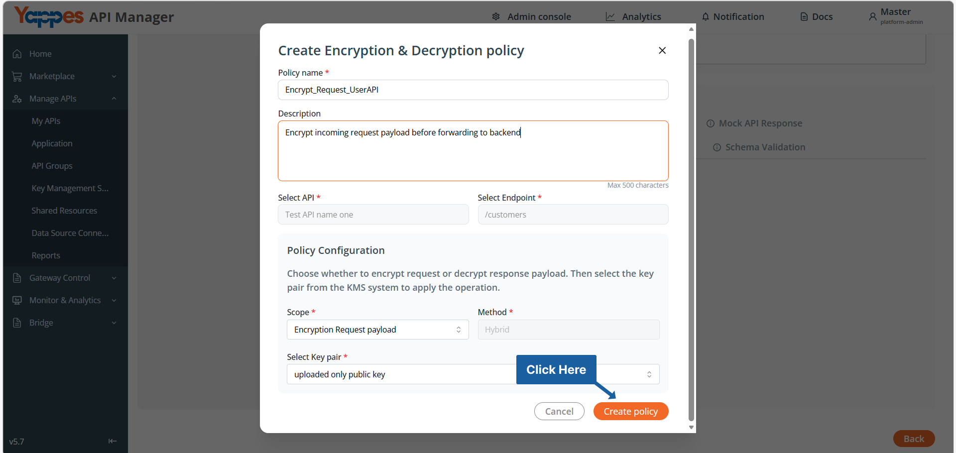Collapse sidebar using the arrow icon
The height and width of the screenshot is (453, 956).
(113, 441)
